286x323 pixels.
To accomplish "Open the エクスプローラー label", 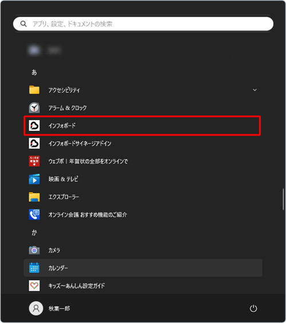I will coord(63,197).
